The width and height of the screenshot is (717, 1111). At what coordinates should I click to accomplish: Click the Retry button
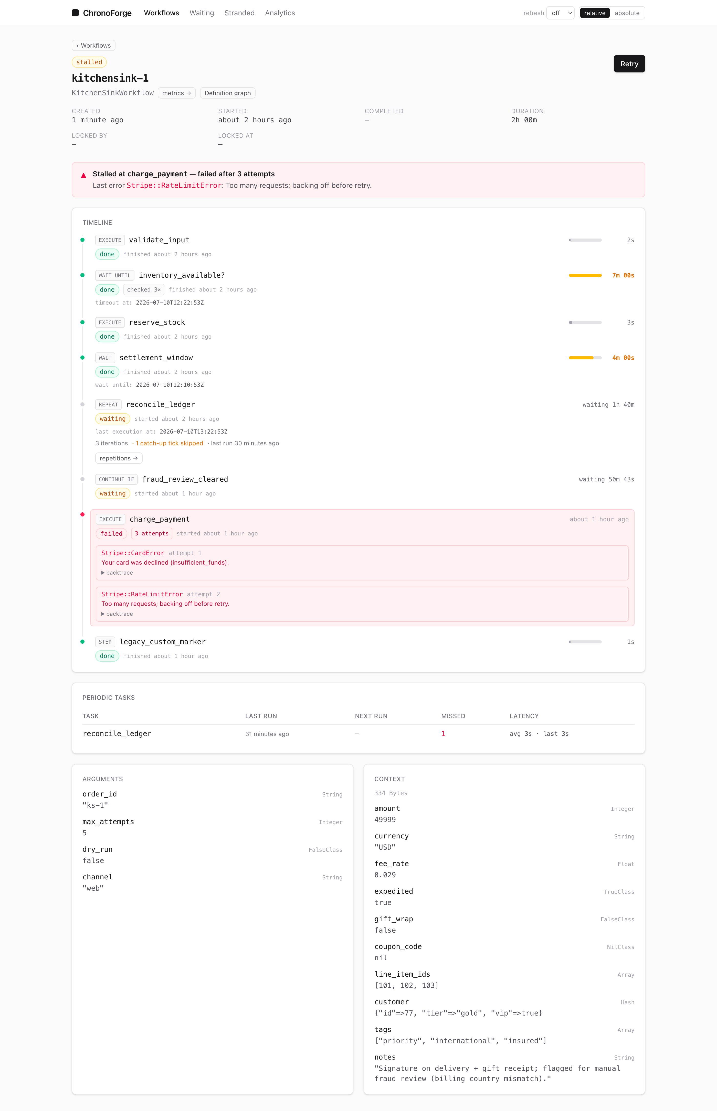point(629,64)
